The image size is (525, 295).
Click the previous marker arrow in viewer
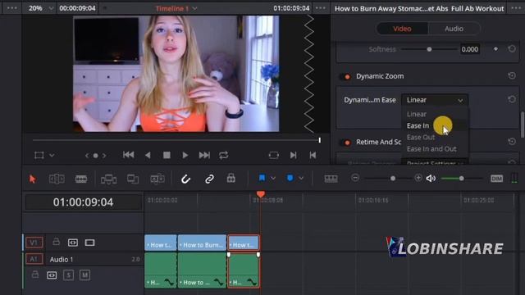pos(87,156)
